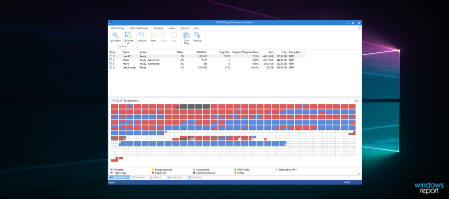This screenshot has height=199, width=449.
Task: Sort by the Action column header
Action: [155, 52]
